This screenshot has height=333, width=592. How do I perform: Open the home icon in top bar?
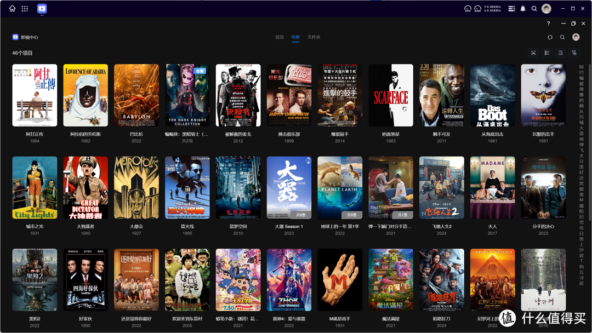coord(13,8)
